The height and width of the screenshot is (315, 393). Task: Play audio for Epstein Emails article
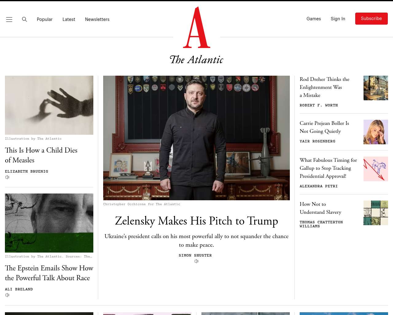click(x=7, y=295)
